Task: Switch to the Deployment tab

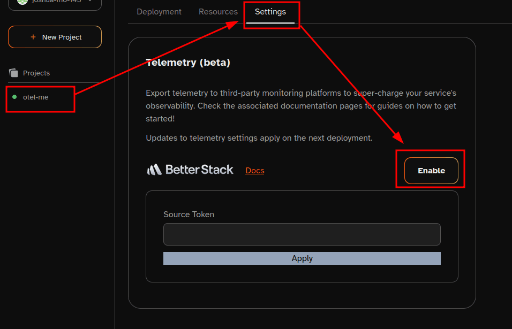Action: point(159,12)
